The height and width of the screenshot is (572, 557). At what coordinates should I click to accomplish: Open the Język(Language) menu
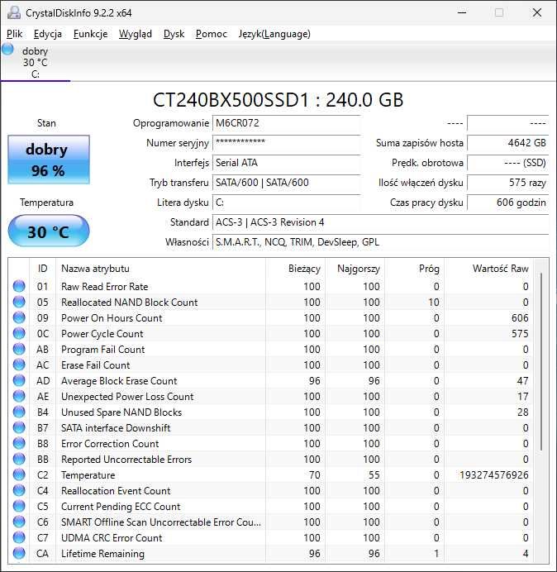274,34
